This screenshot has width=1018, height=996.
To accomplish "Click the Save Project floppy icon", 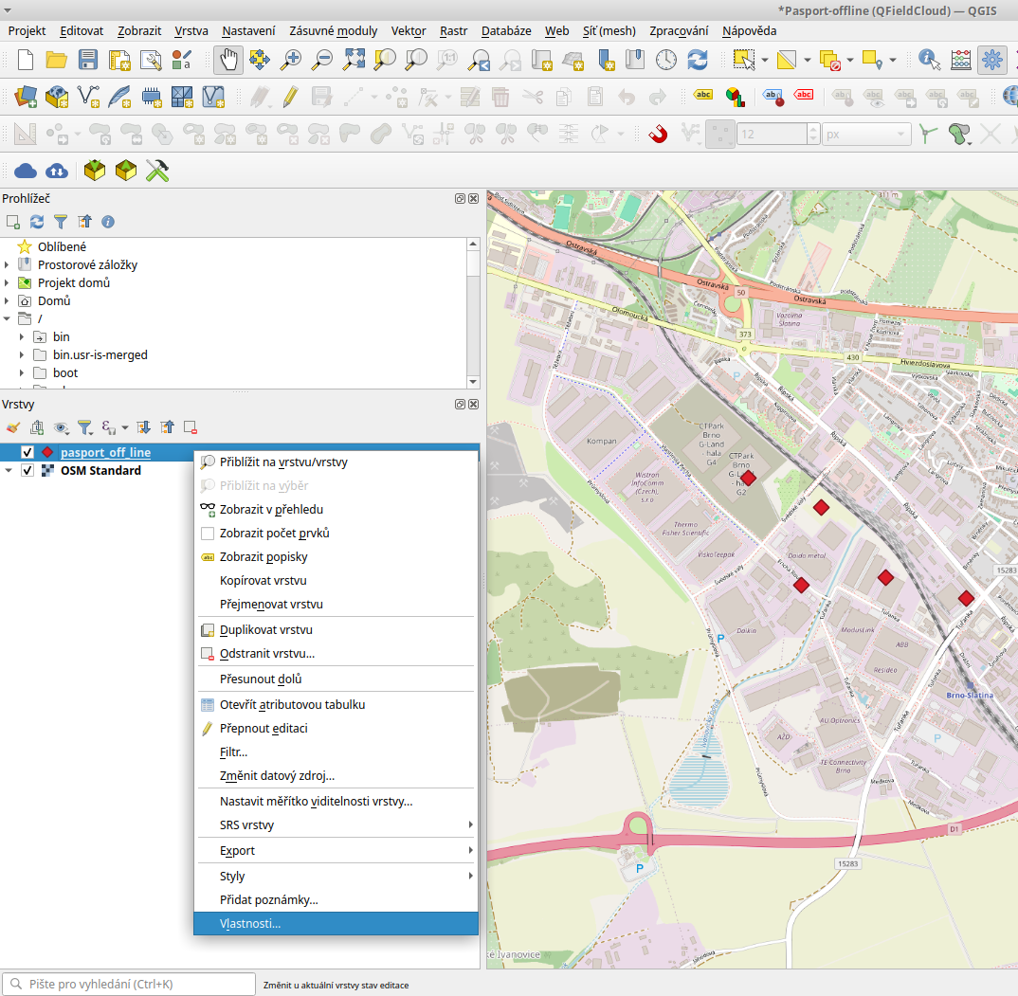I will coord(88,60).
